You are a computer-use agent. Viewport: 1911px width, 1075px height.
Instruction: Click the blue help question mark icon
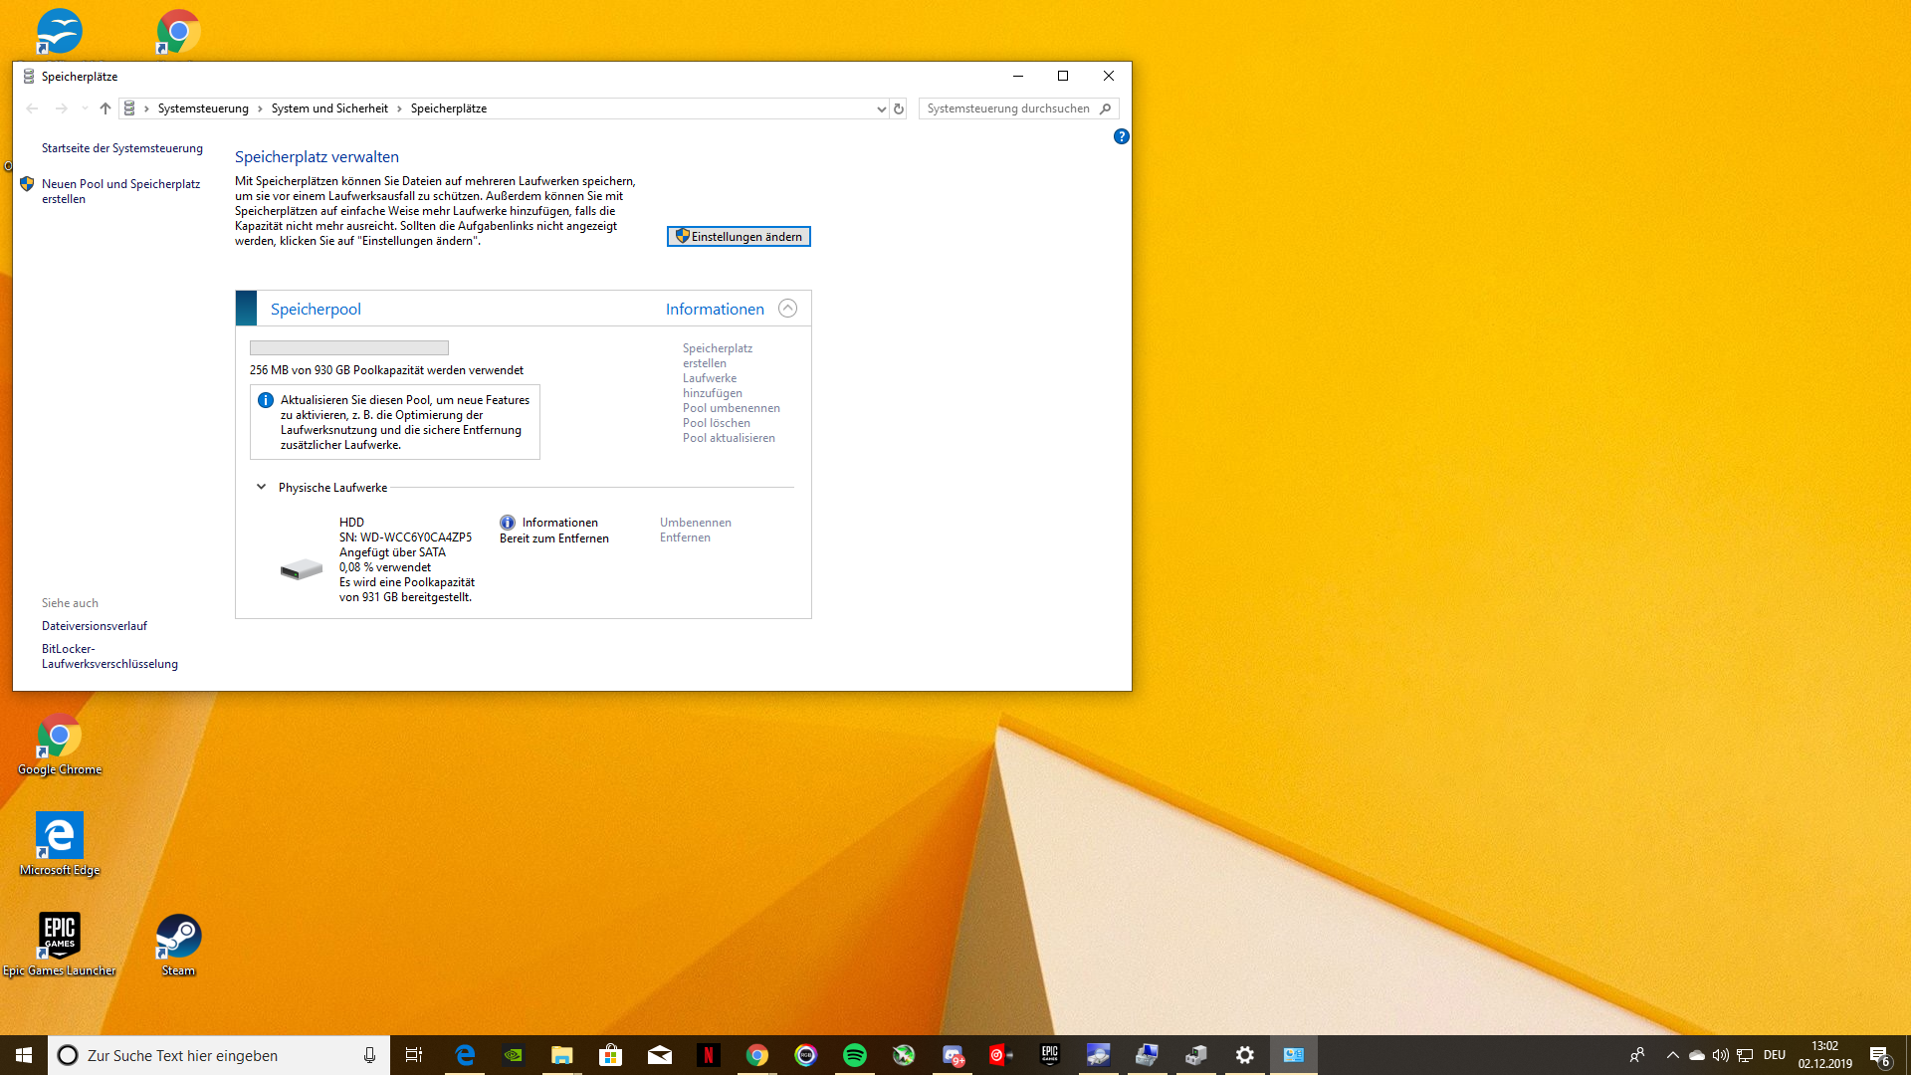pos(1121,136)
